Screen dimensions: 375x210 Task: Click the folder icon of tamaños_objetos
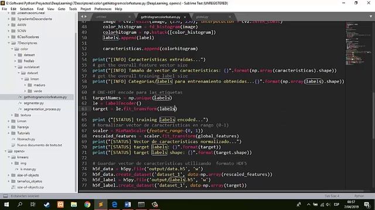click(x=13, y=181)
